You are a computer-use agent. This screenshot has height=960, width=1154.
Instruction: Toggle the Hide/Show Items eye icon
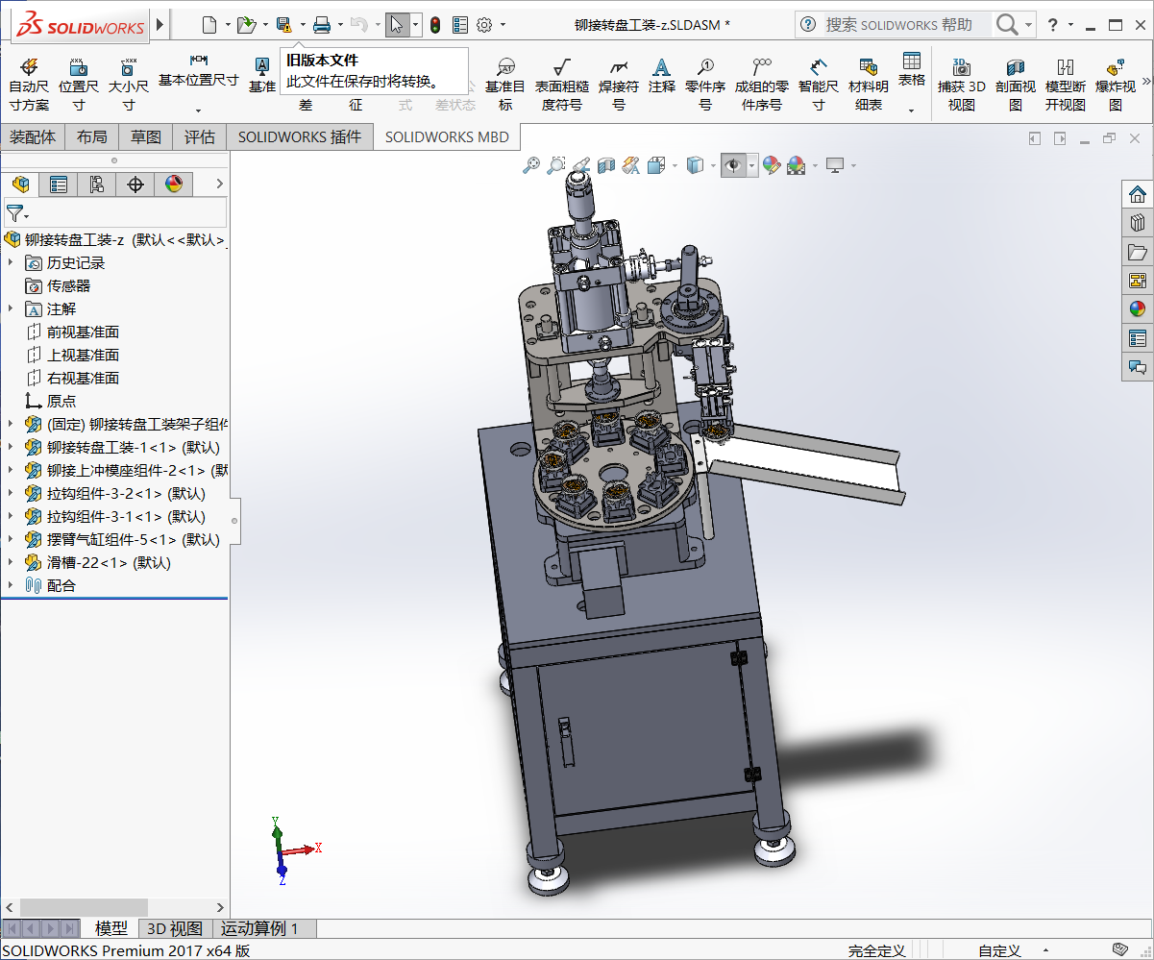click(x=733, y=166)
